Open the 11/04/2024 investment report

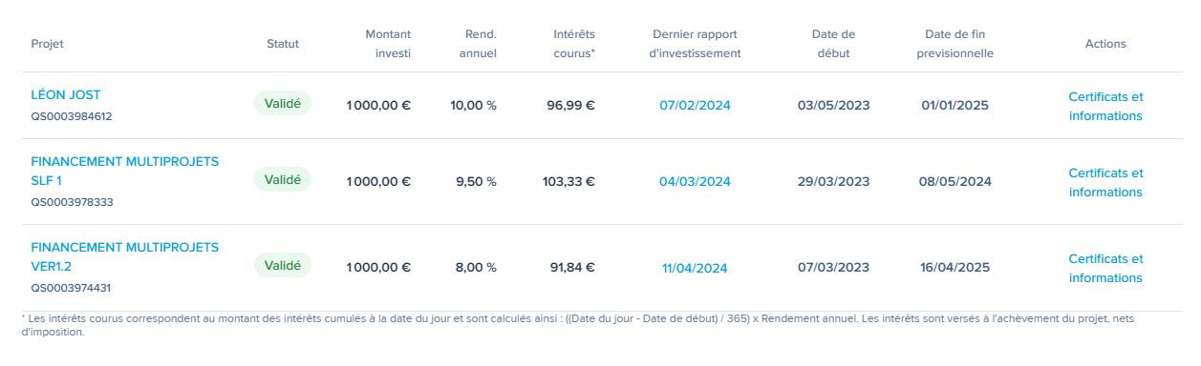coord(695,268)
